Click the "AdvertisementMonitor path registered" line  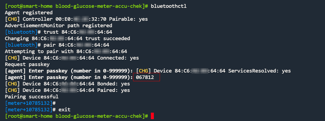[58, 26]
